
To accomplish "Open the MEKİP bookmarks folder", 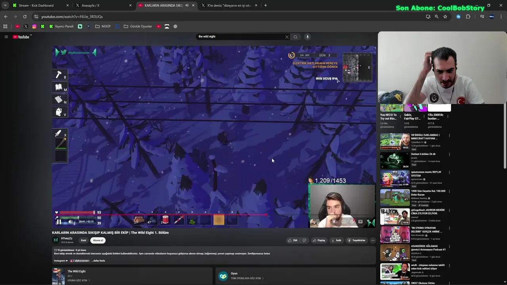I will pyautogui.click(x=103, y=27).
